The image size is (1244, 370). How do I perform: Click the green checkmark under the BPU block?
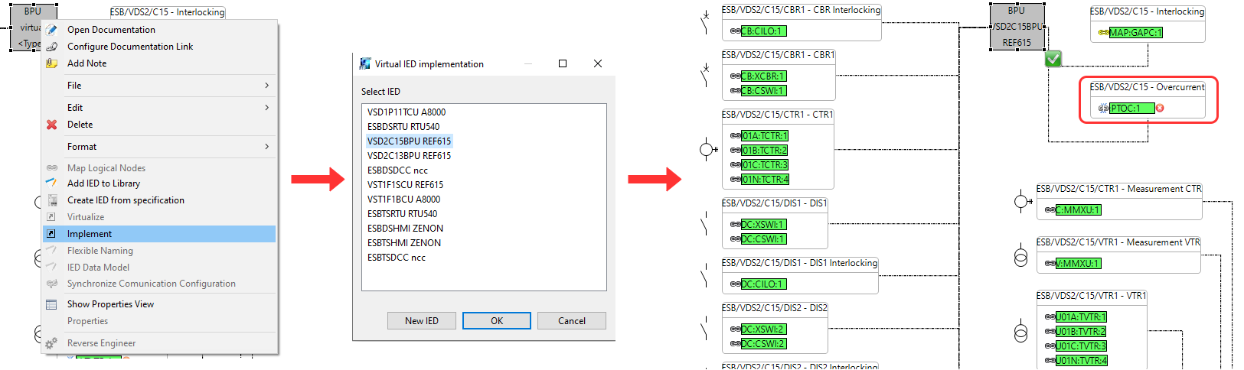(1053, 59)
